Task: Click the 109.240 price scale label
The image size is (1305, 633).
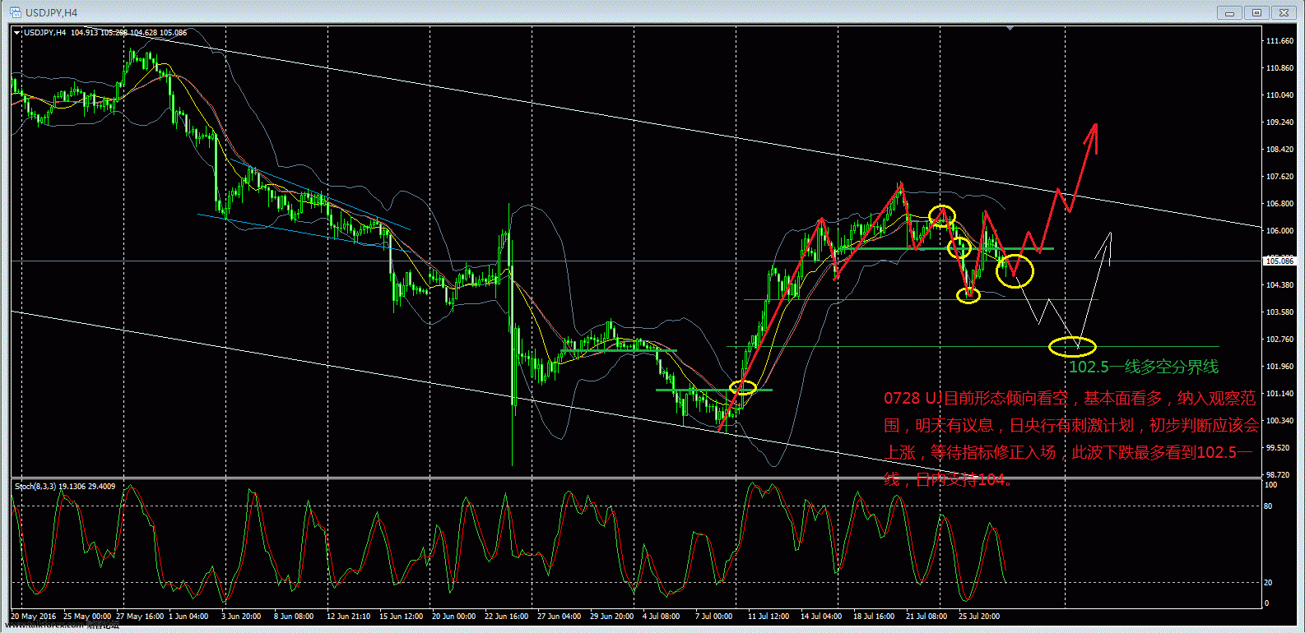Action: (1279, 122)
